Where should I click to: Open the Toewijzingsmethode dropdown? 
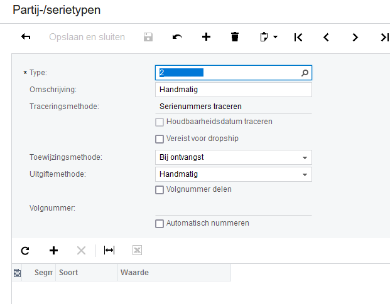tap(233, 157)
